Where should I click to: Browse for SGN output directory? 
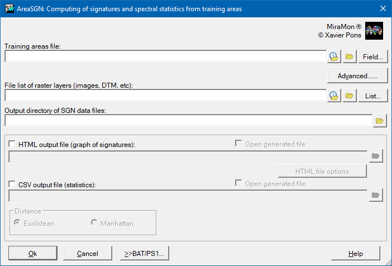380,120
